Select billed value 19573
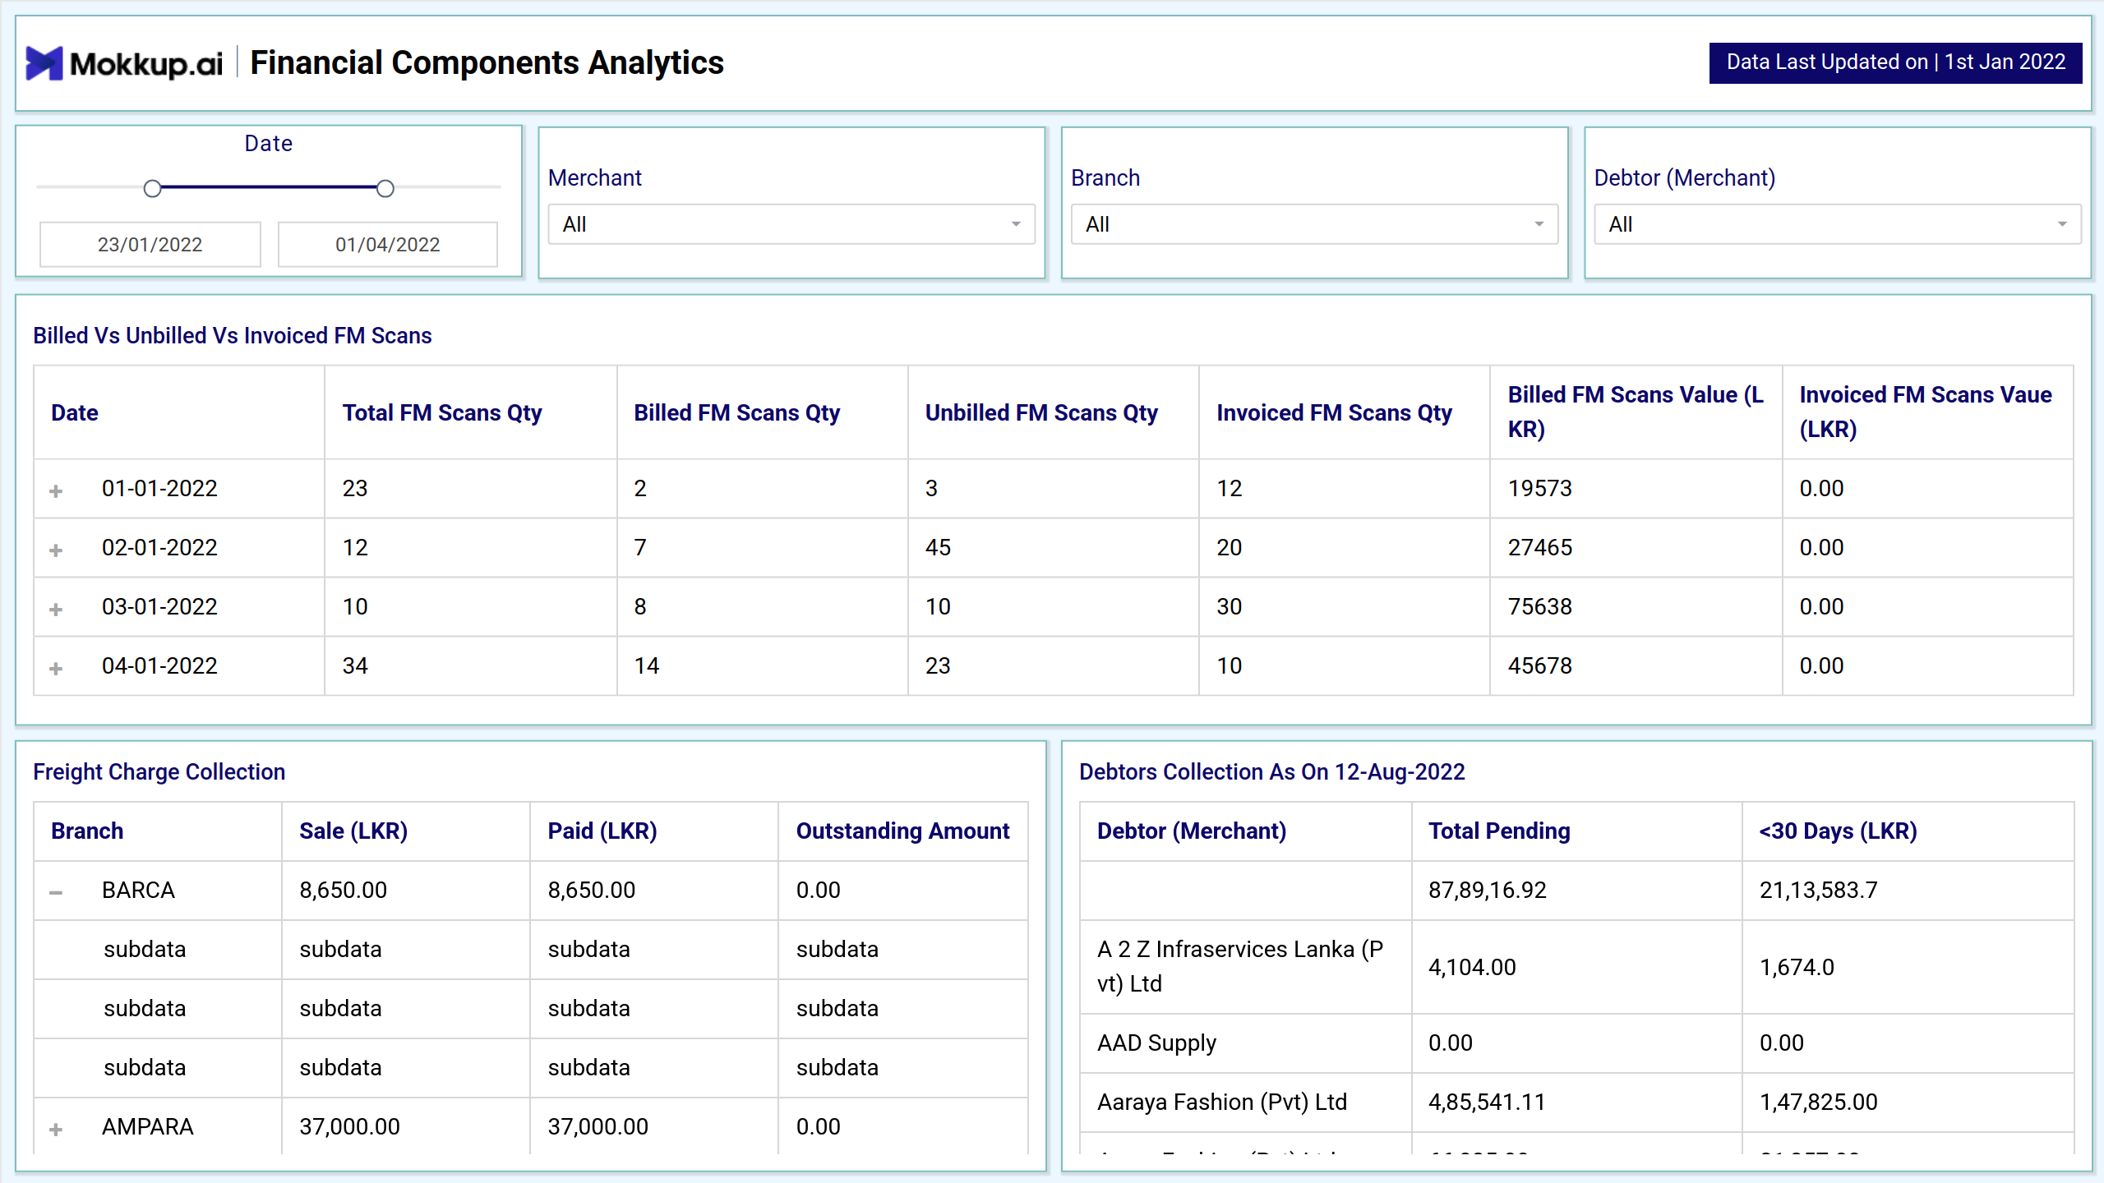This screenshot has width=2104, height=1183. click(1539, 488)
